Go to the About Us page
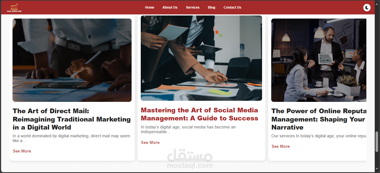 coord(170,7)
